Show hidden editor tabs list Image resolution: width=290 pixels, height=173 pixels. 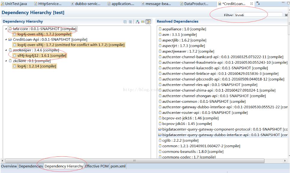(258, 4)
